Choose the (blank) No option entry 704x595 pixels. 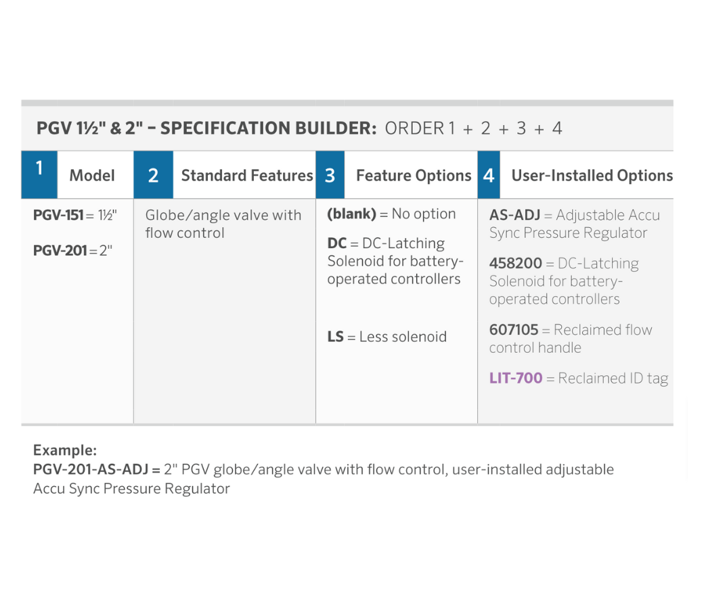(x=391, y=214)
